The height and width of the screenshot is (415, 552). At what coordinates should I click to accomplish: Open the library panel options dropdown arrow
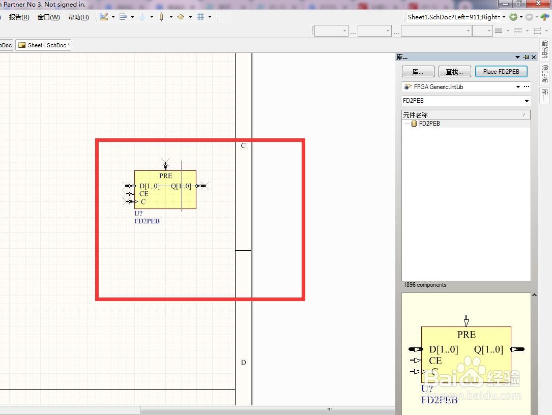[x=517, y=57]
